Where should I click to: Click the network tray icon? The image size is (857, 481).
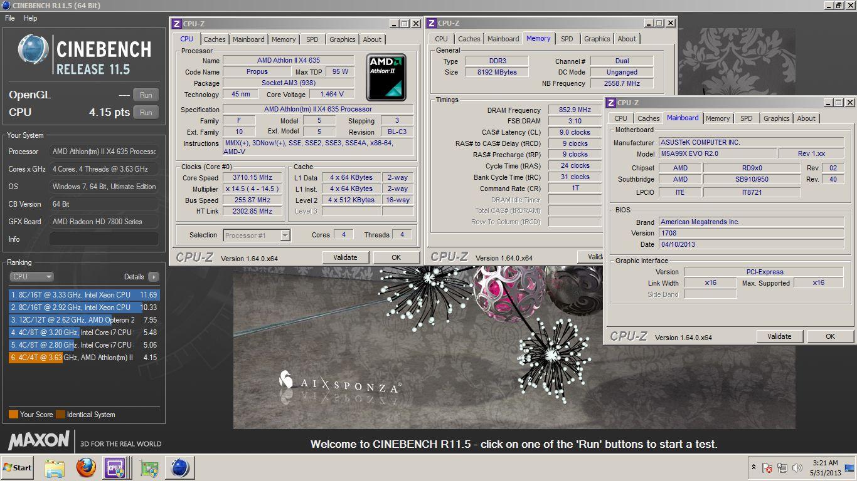[x=782, y=468]
